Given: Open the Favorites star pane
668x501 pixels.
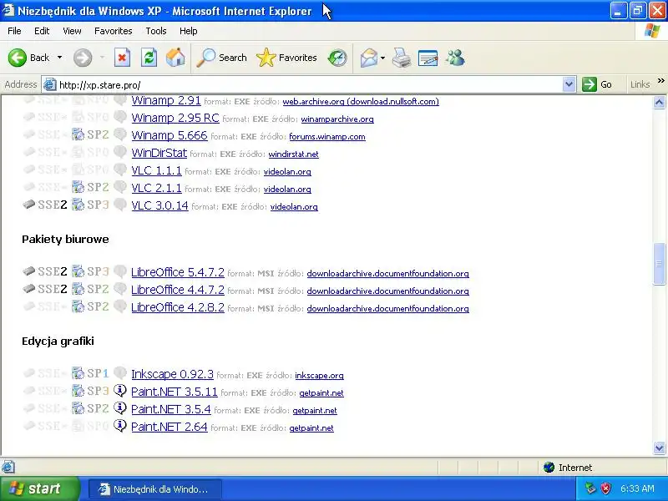Looking at the screenshot, I should coord(286,58).
